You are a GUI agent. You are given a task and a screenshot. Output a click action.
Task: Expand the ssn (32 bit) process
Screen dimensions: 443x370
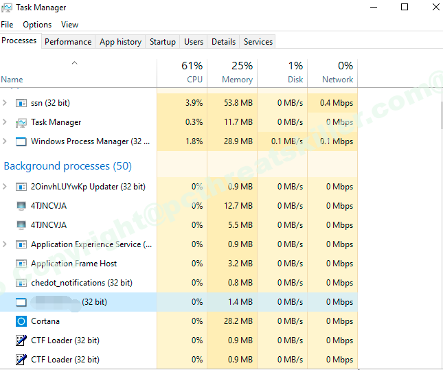5,103
